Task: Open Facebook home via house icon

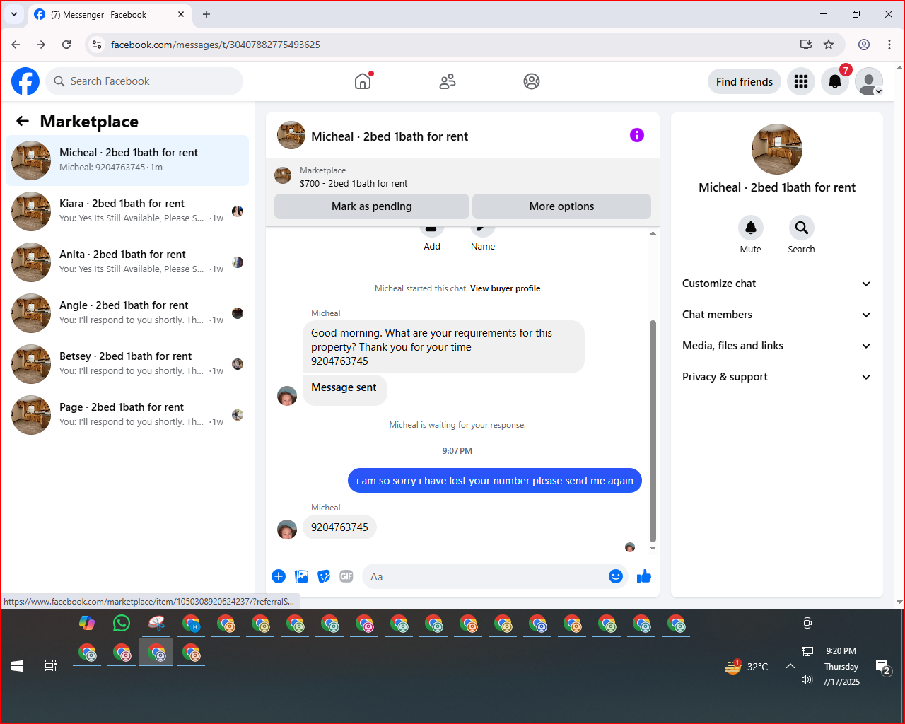Action: tap(363, 81)
